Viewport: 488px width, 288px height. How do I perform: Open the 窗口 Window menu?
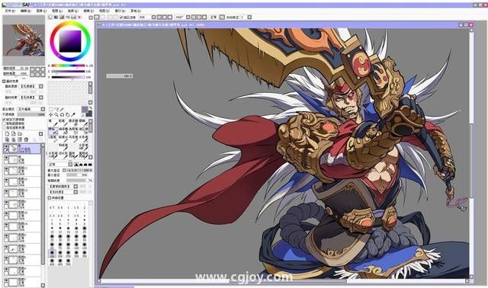coord(120,11)
